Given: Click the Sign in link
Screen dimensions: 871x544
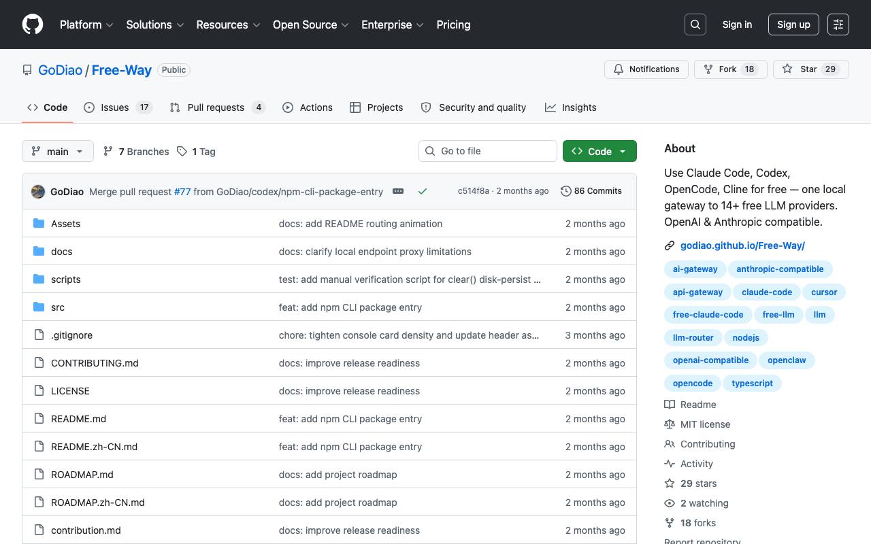Looking at the screenshot, I should coord(737,24).
